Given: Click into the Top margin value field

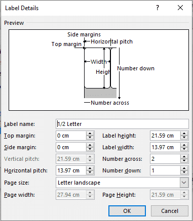Looking at the screenshot, I should [x=71, y=136].
